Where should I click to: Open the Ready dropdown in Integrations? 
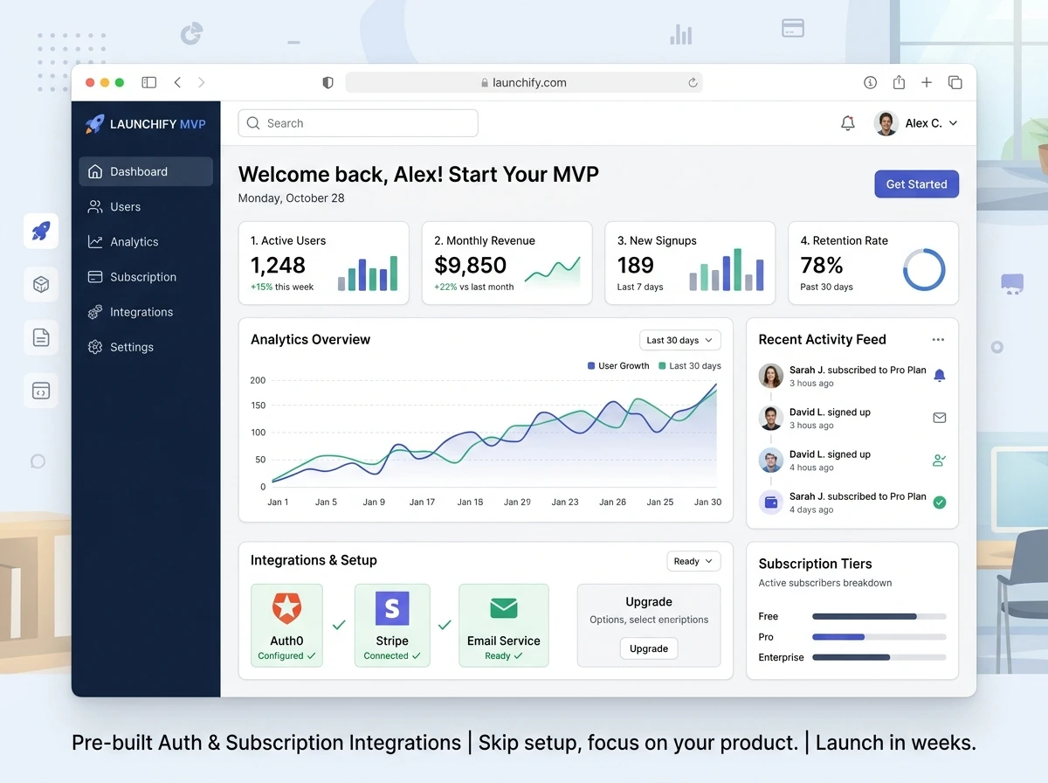pos(694,561)
